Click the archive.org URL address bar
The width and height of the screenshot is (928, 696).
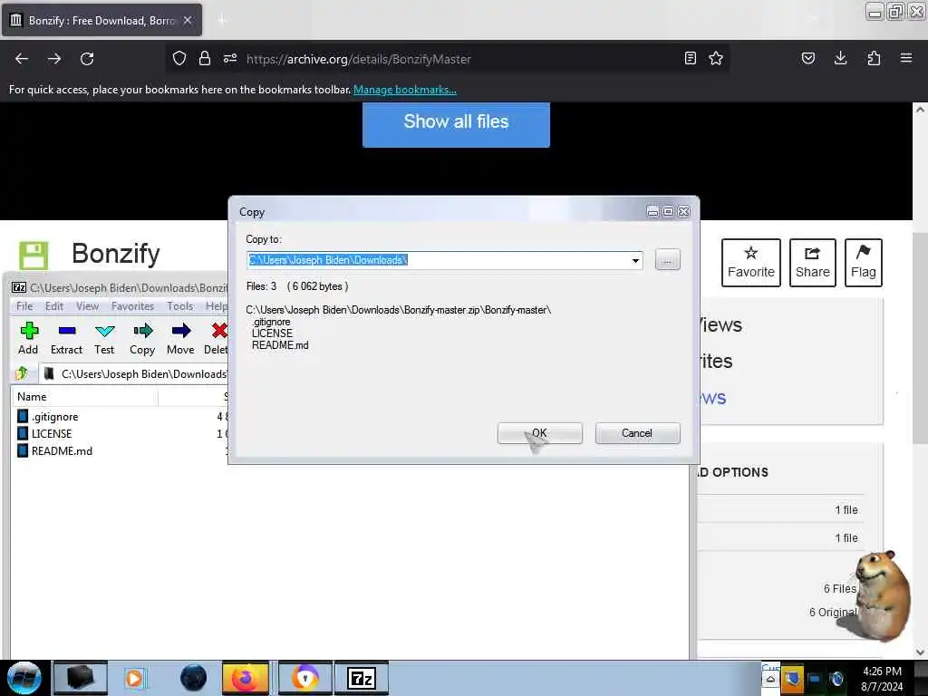[359, 59]
